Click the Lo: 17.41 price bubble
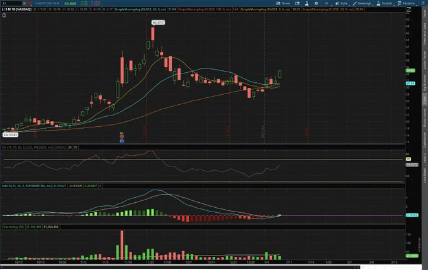 pos(10,135)
